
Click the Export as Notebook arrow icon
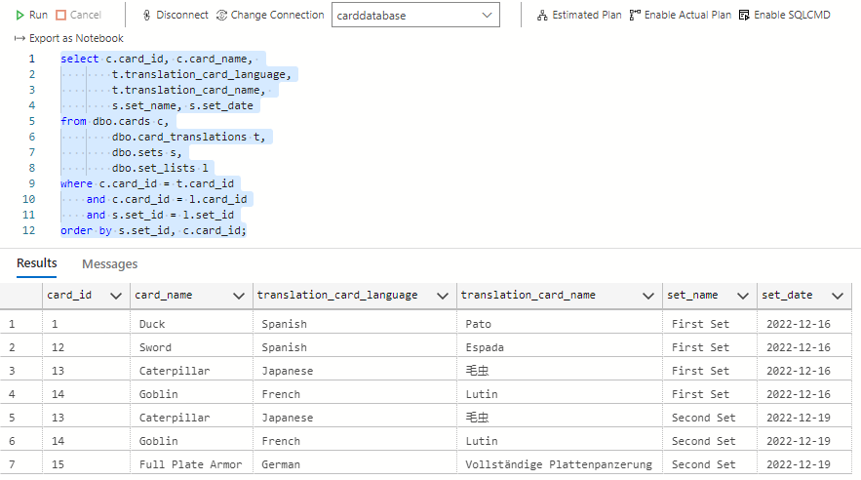pos(20,38)
